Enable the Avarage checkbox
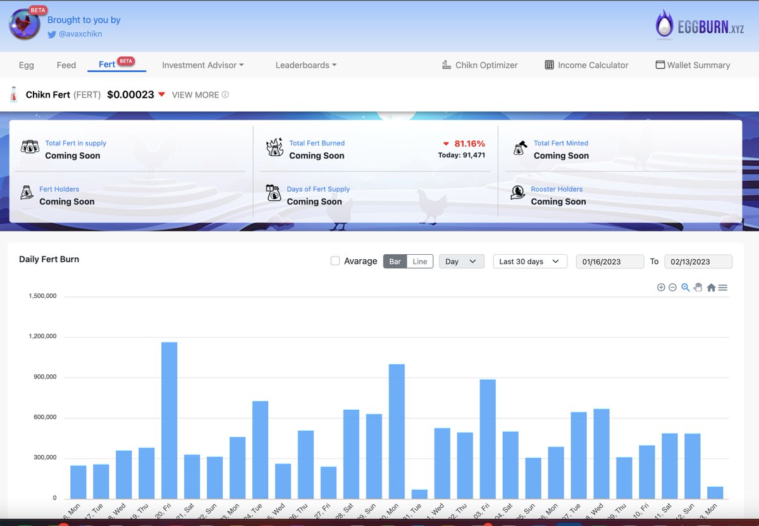 (x=335, y=261)
